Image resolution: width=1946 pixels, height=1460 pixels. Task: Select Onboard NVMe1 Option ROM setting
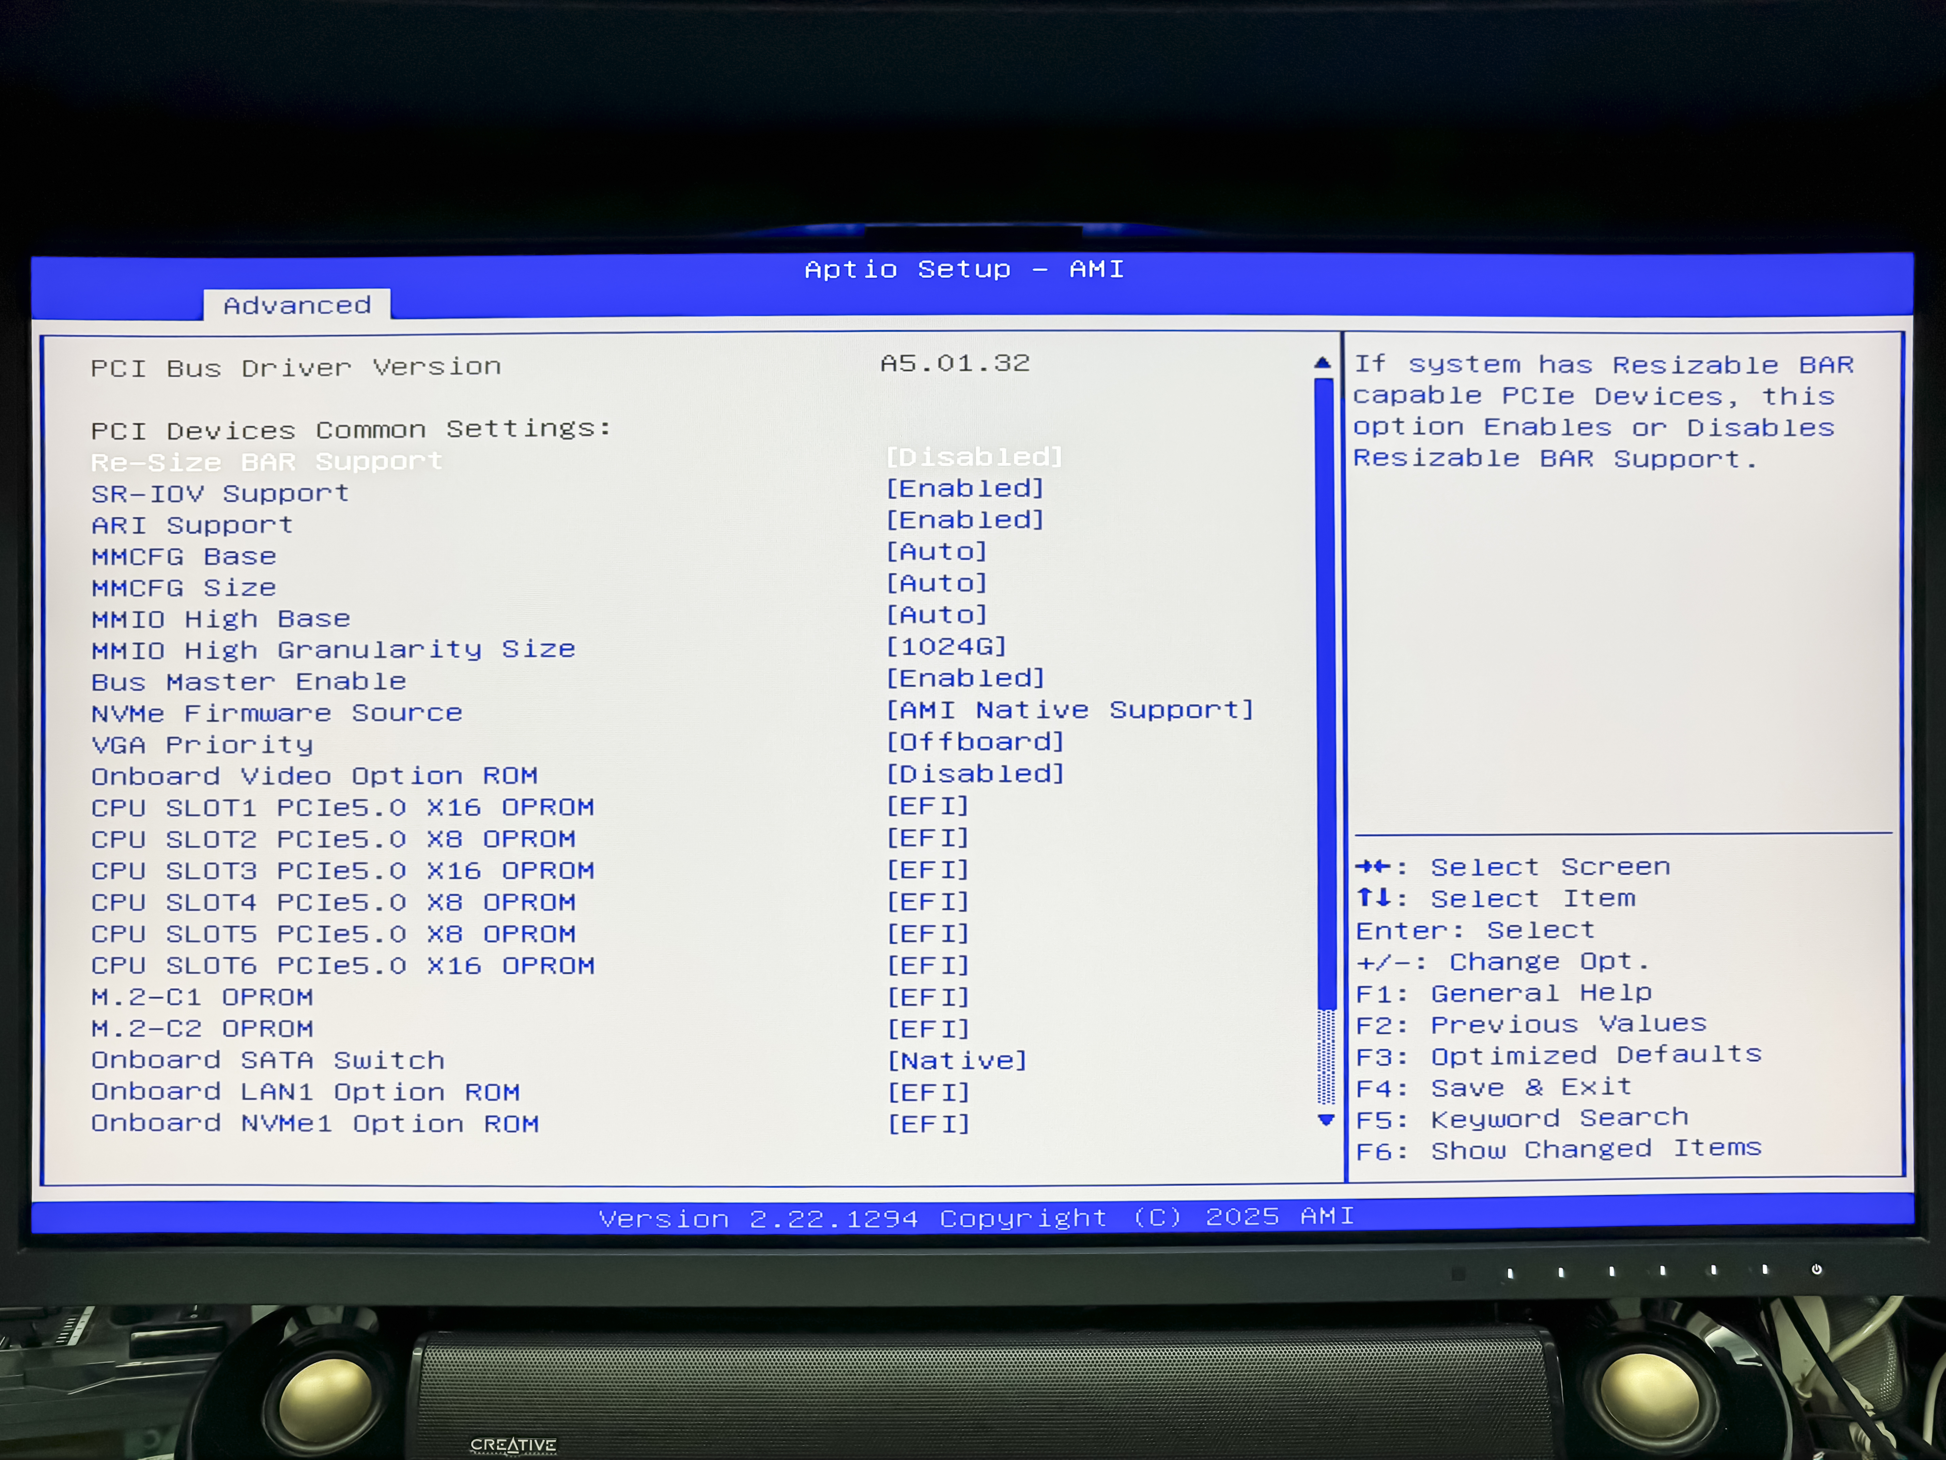pos(315,1124)
